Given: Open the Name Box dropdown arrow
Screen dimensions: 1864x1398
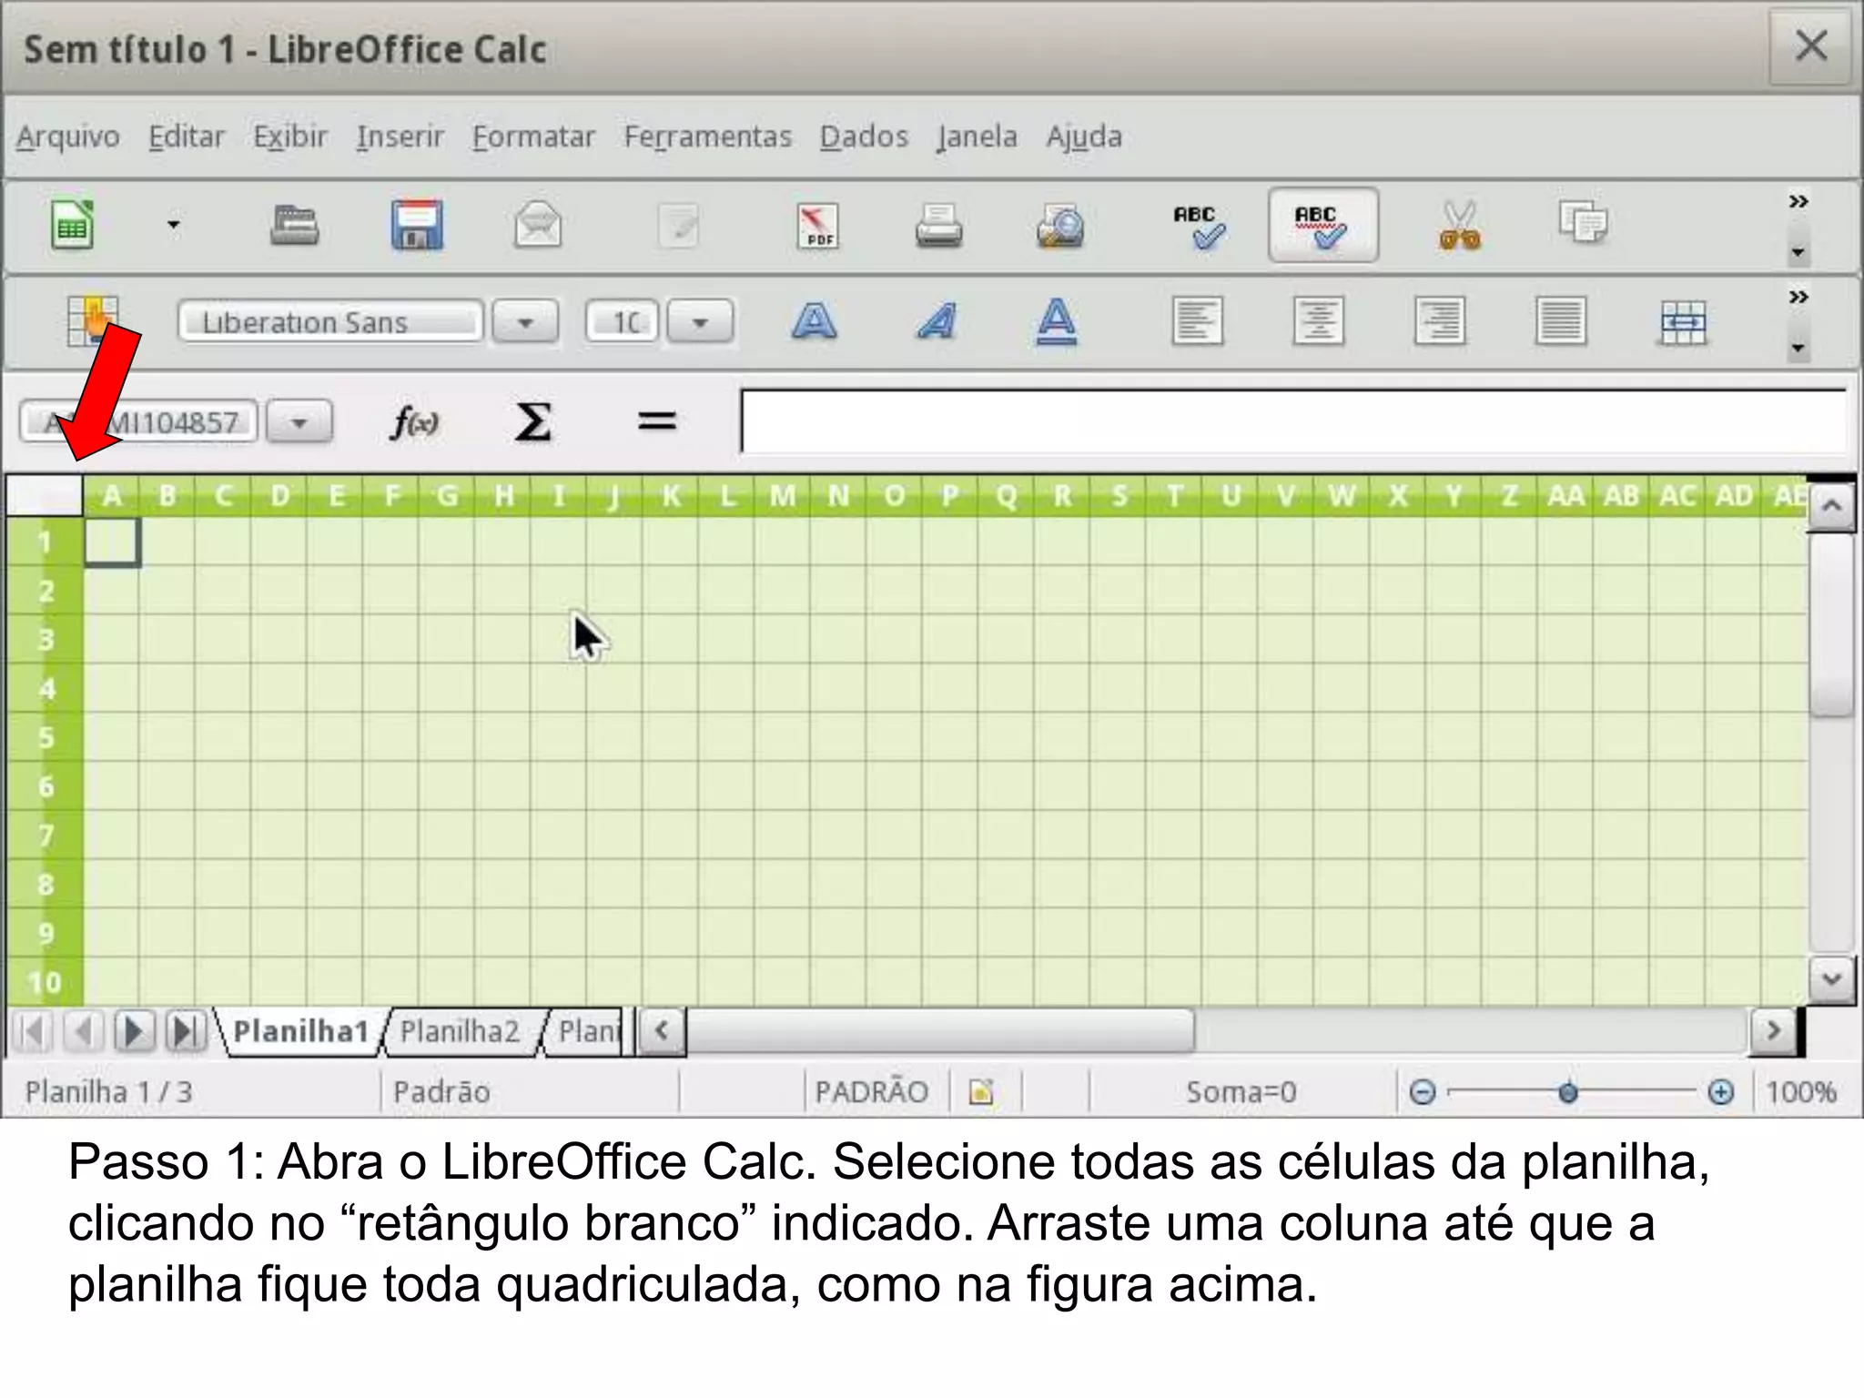Looking at the screenshot, I should (x=299, y=423).
